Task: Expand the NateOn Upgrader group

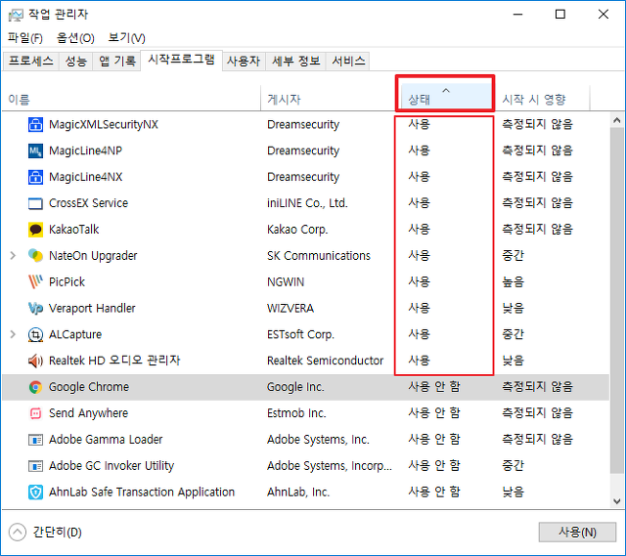Action: [x=13, y=256]
